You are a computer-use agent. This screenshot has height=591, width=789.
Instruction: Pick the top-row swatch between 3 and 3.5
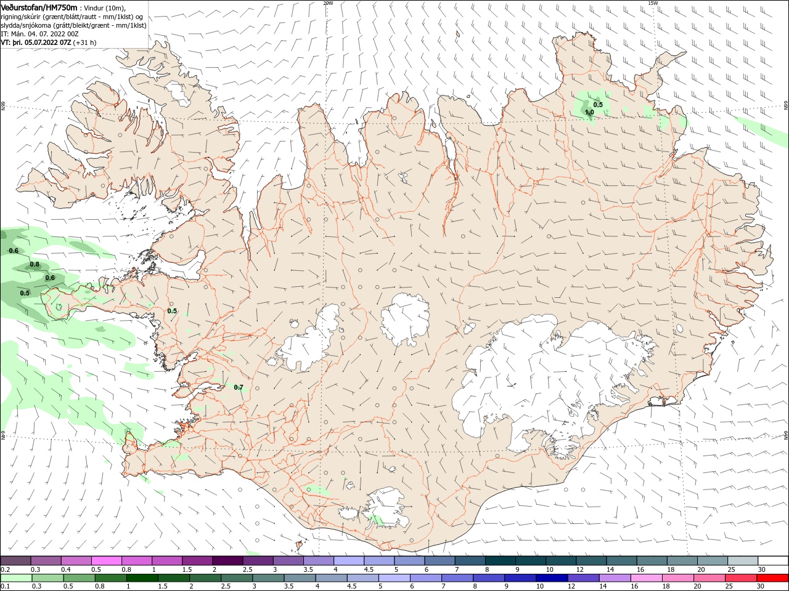tap(288, 561)
